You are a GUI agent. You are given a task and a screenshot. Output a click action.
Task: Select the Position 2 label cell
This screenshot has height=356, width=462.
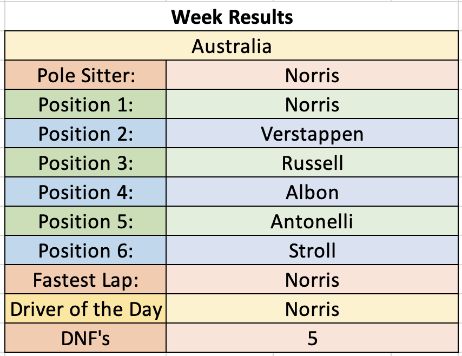point(85,133)
